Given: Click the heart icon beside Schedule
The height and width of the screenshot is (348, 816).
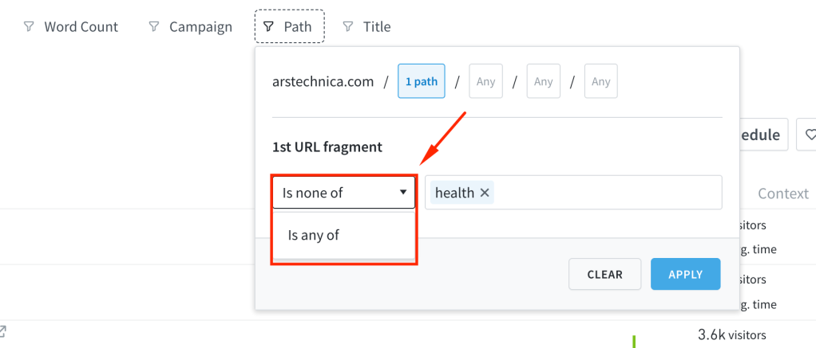Looking at the screenshot, I should point(810,135).
